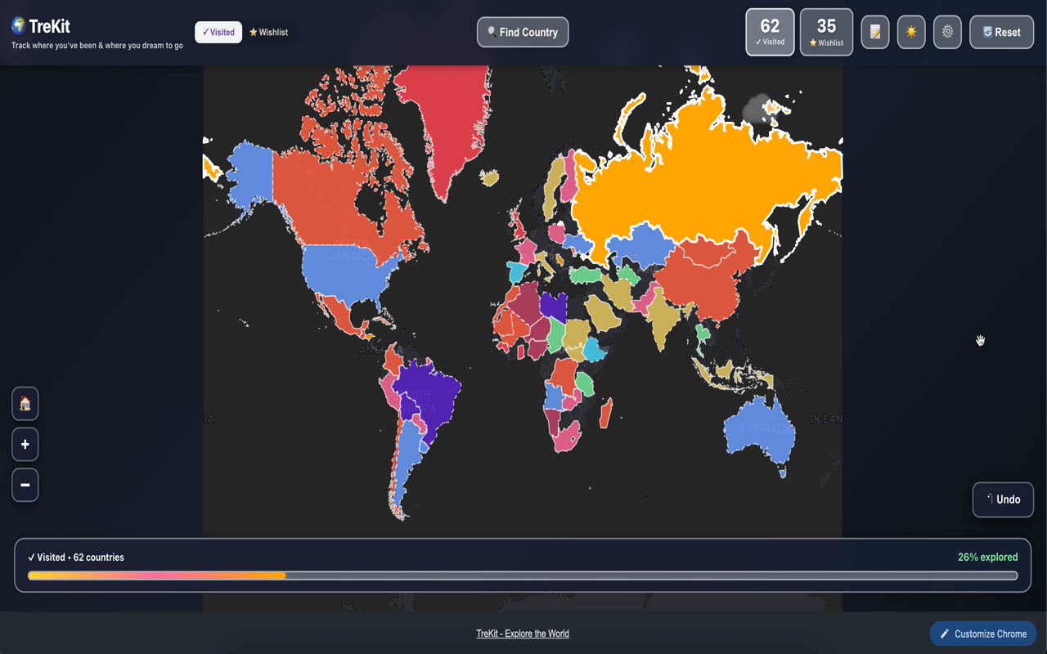Click the Customize Chrome button
Image resolution: width=1047 pixels, height=654 pixels.
tap(983, 634)
